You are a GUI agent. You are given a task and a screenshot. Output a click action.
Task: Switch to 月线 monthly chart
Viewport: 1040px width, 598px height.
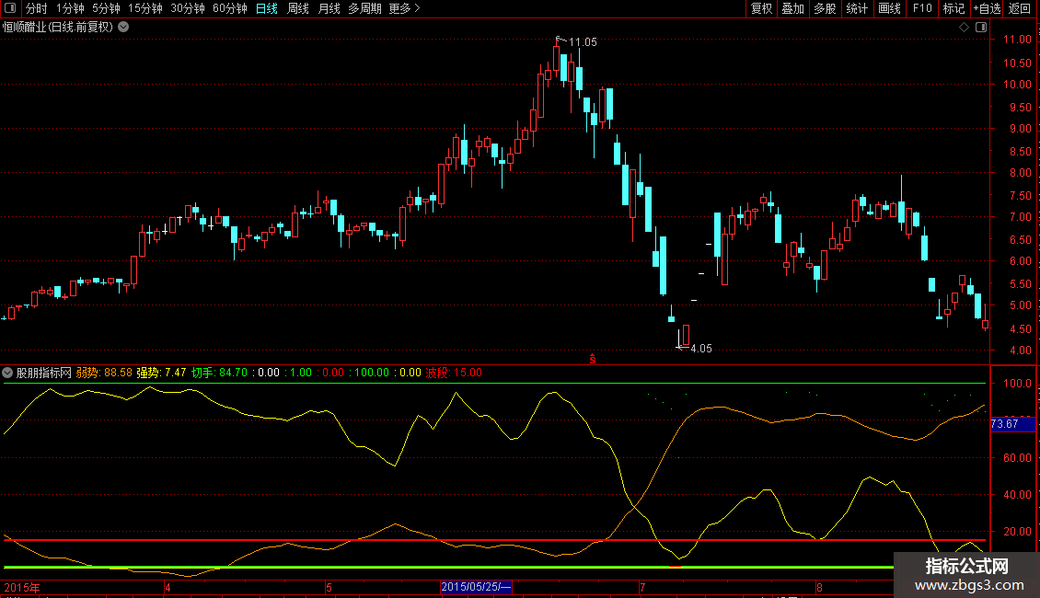pos(329,8)
